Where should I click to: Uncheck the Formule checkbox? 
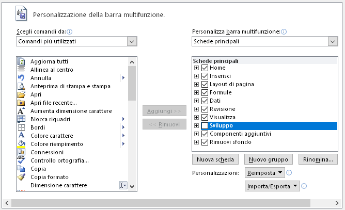coord(205,92)
